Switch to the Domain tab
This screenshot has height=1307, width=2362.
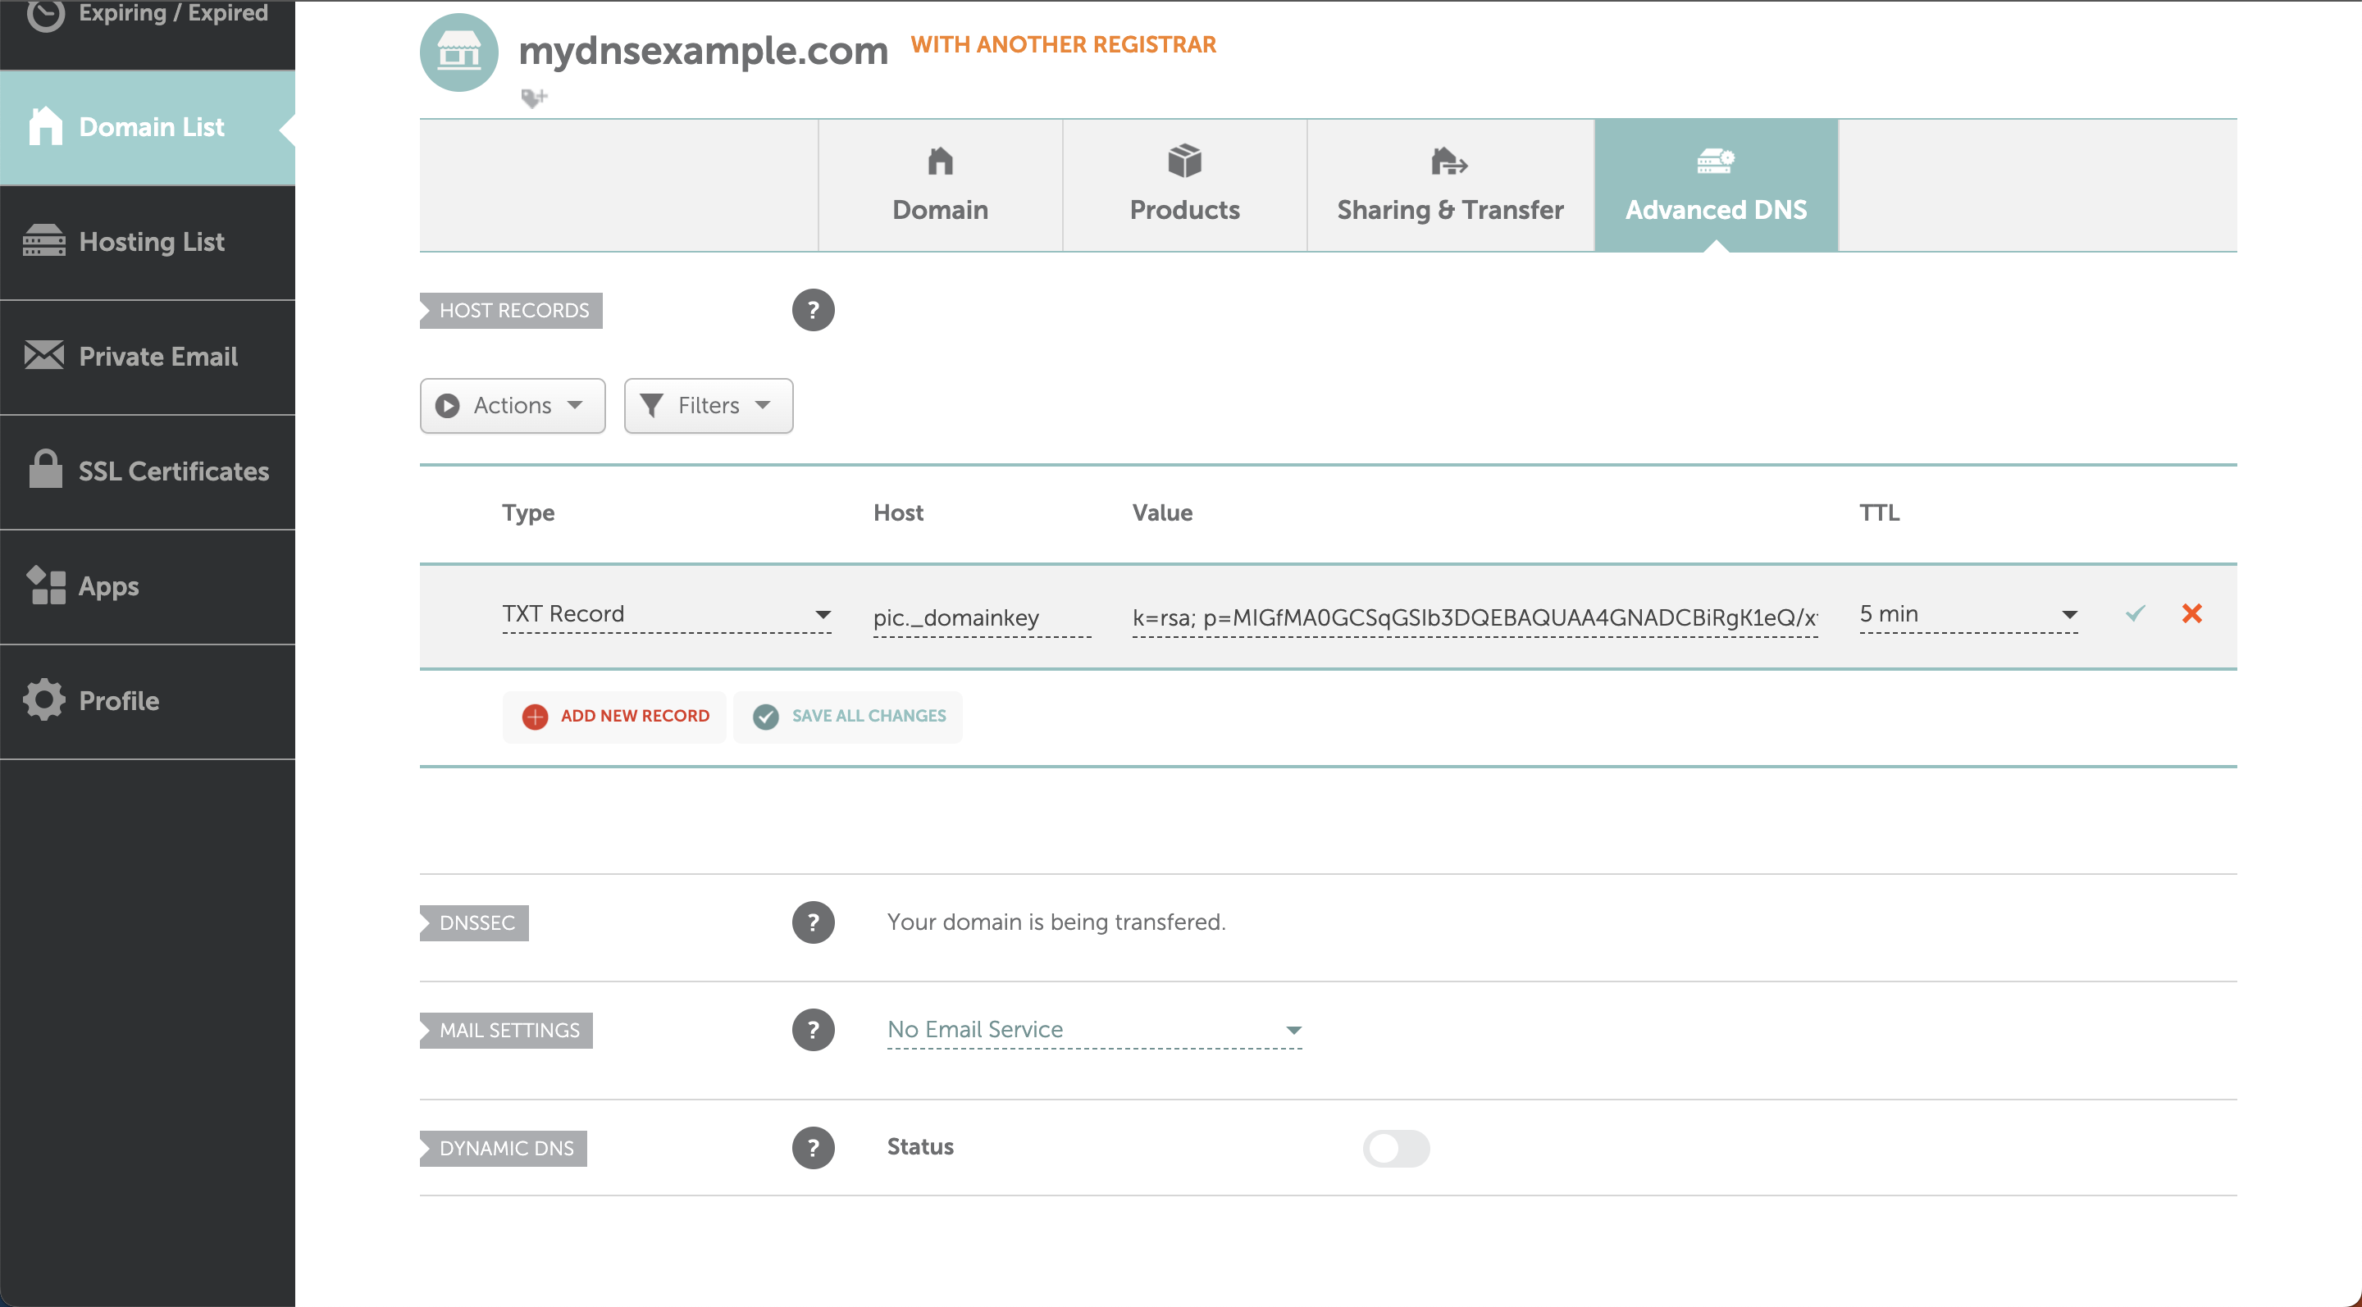pos(940,185)
